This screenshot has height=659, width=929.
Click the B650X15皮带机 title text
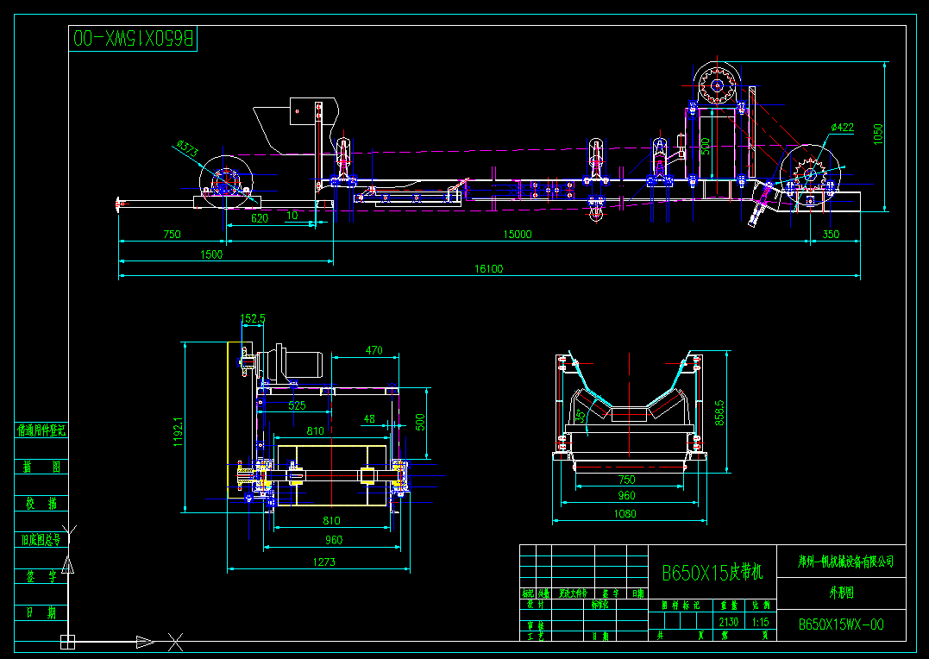tap(712, 573)
